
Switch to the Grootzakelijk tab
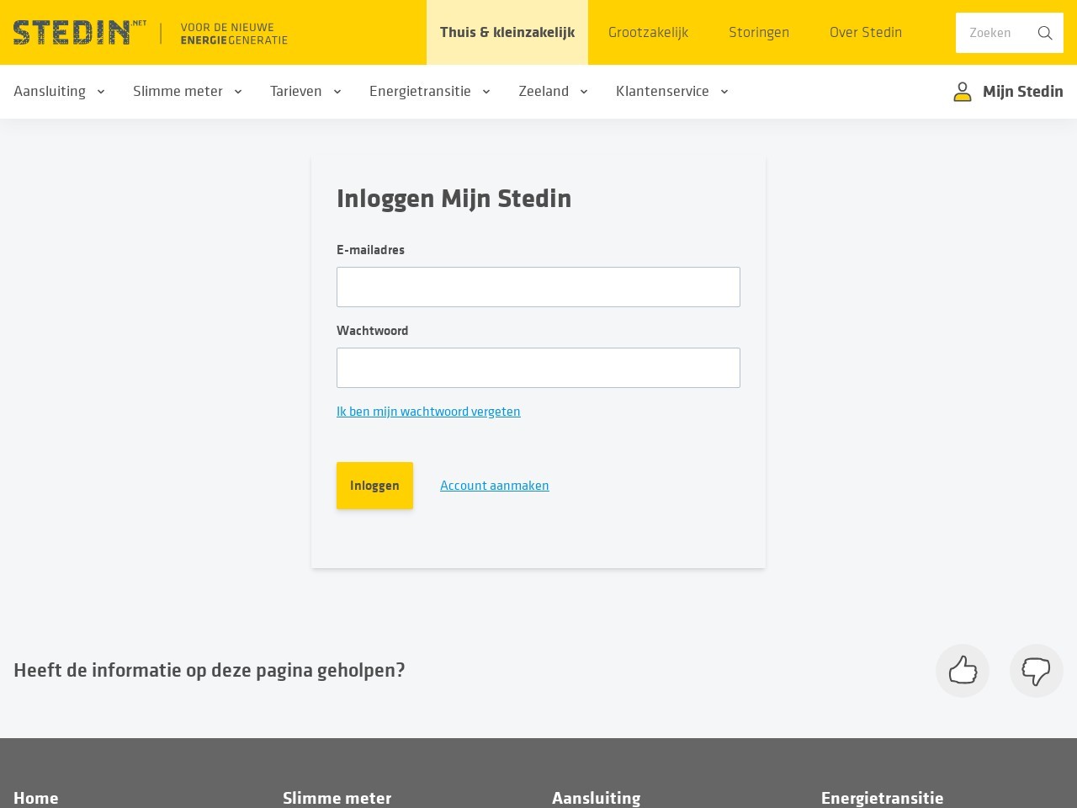pos(648,33)
